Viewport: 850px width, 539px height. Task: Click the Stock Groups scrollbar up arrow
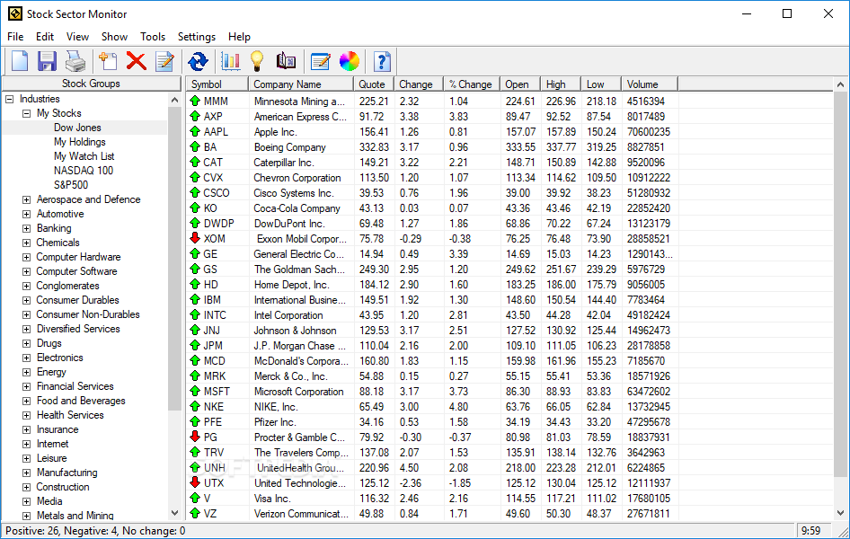(174, 100)
